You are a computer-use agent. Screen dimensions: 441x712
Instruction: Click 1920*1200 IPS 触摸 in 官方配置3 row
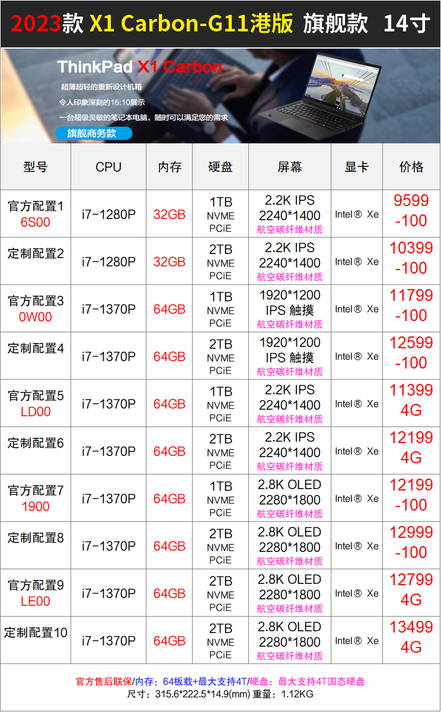[290, 302]
